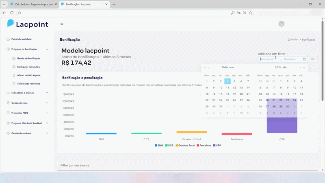Go to previous month in date picker
This screenshot has width=325, height=183.
[x=209, y=68]
